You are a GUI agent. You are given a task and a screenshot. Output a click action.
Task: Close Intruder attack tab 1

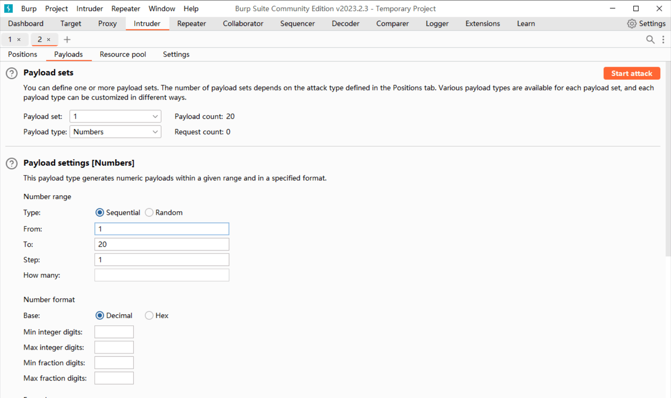[19, 40]
